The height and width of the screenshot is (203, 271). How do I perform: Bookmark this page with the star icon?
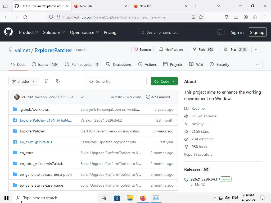(201, 17)
